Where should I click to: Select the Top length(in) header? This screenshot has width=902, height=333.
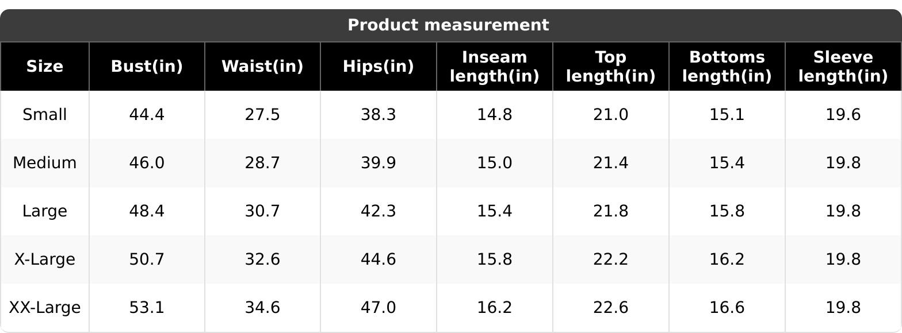click(611, 67)
